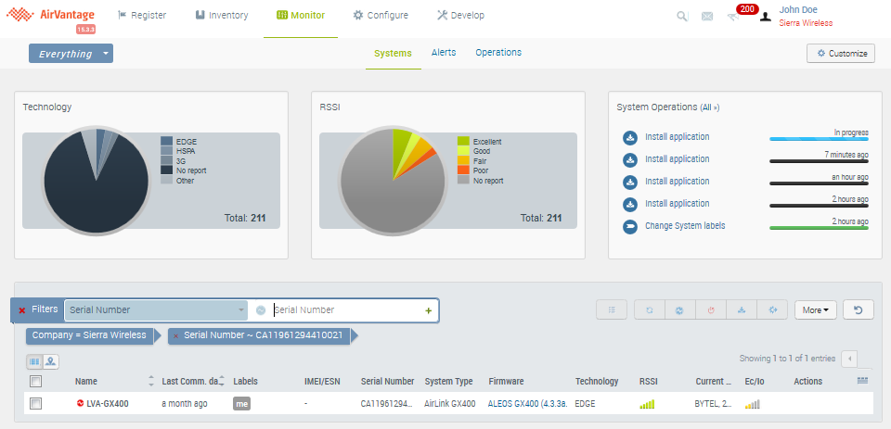
Task: Click the reset undo-arrow button
Action: click(x=858, y=309)
